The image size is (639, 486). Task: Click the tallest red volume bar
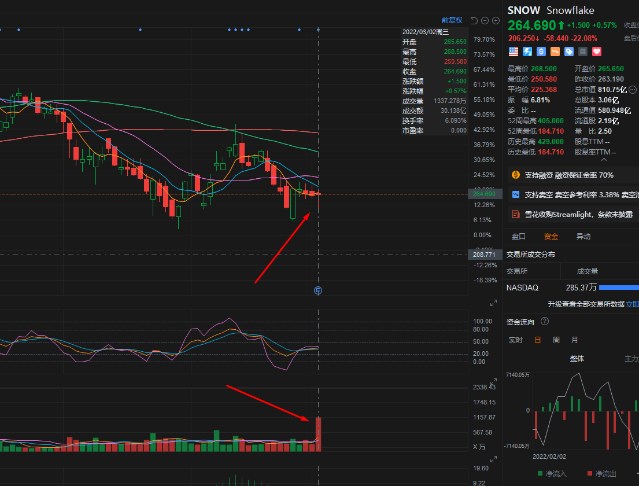(x=318, y=435)
